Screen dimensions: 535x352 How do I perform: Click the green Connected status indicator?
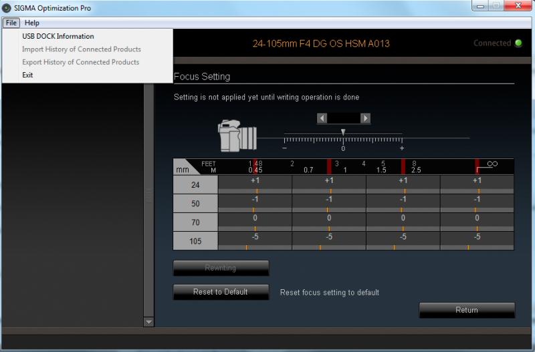click(x=518, y=43)
